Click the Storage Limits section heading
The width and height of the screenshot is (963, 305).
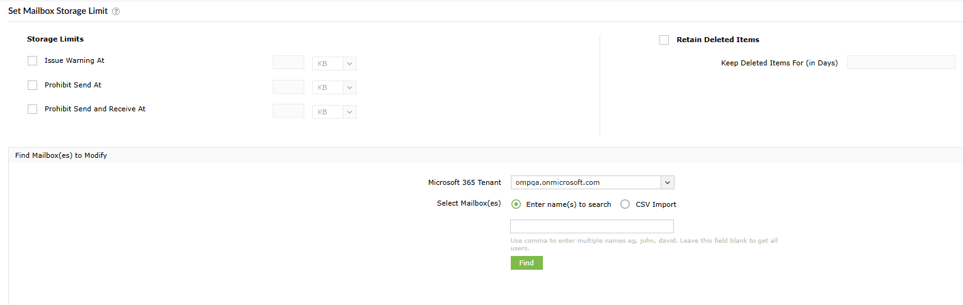point(55,39)
